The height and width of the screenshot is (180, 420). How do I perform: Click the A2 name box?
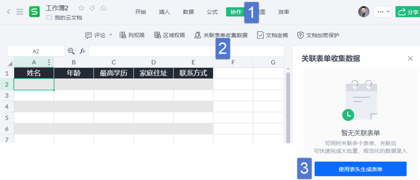[36, 51]
